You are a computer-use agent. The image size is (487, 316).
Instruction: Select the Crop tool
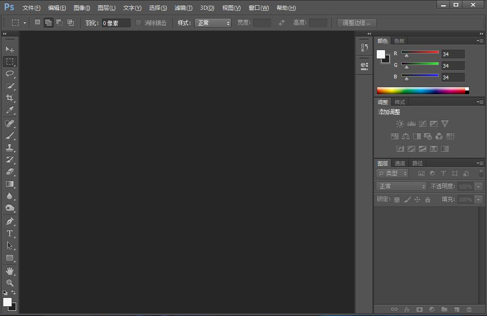click(x=10, y=97)
